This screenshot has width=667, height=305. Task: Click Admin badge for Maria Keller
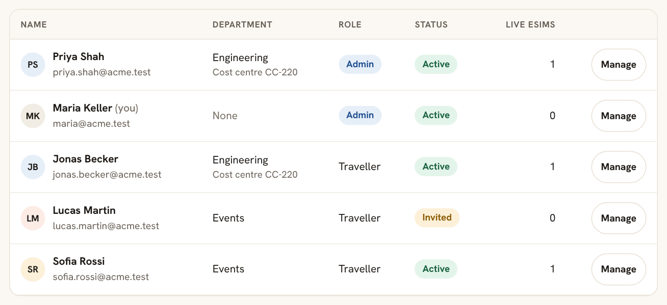(360, 115)
